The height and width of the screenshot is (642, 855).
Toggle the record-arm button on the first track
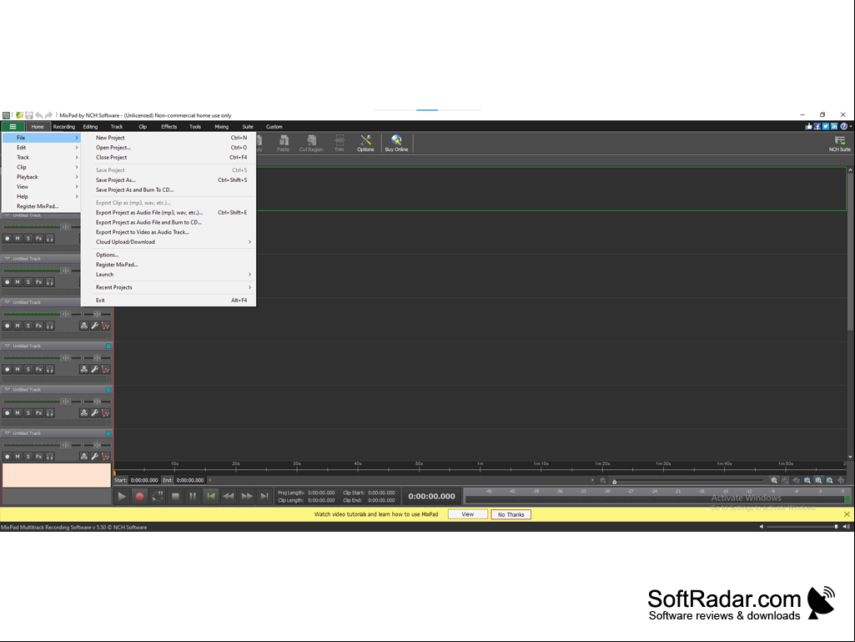pos(7,239)
